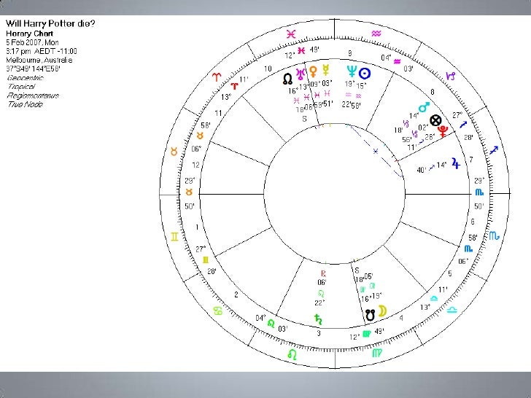
Task: Click the date "5 Feb 2007, Mon"
Action: click(x=33, y=42)
